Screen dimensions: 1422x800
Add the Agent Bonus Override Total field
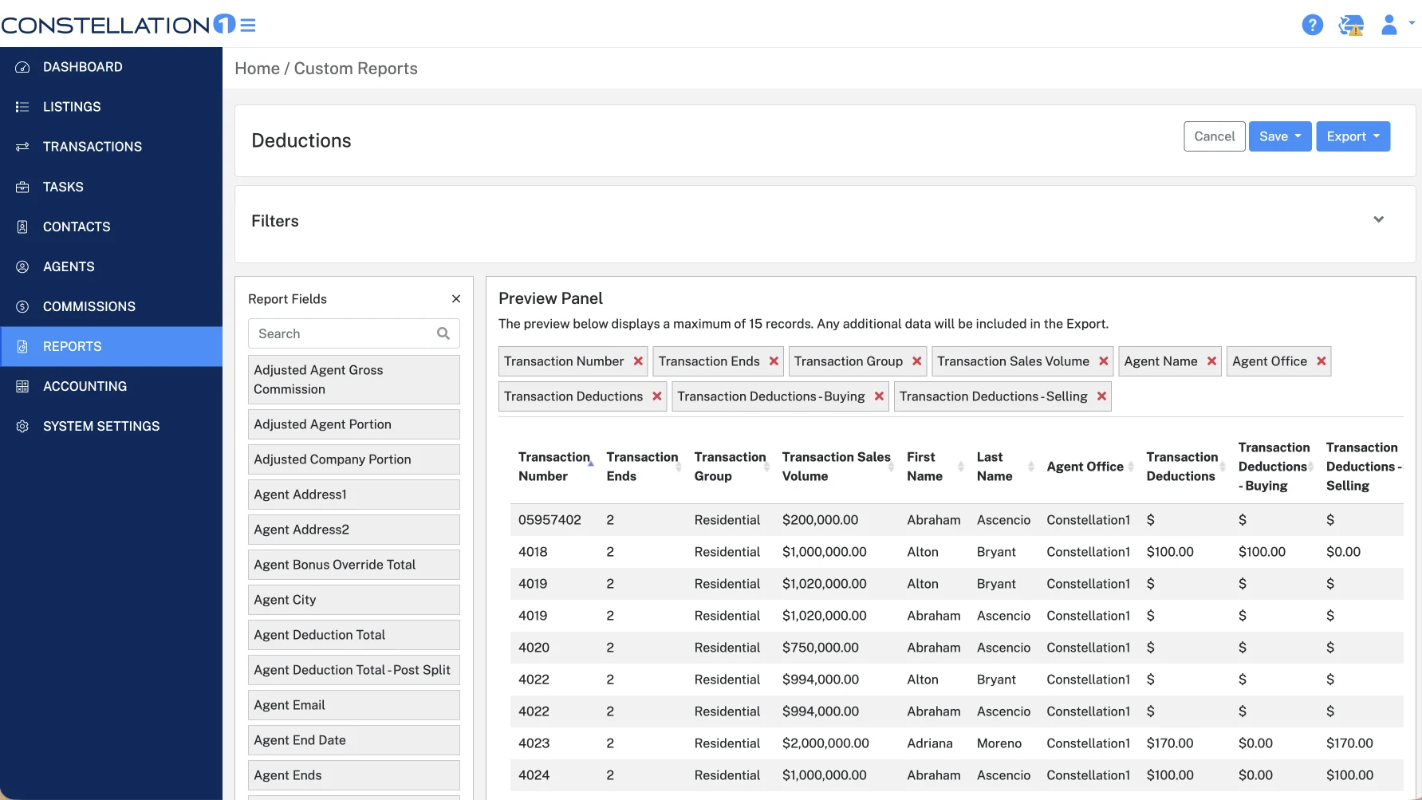(x=354, y=565)
